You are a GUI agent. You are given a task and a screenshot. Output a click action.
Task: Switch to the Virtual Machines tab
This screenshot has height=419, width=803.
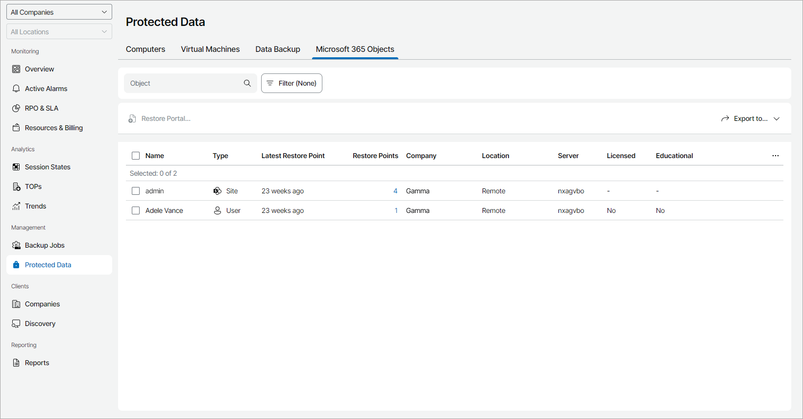pos(210,49)
